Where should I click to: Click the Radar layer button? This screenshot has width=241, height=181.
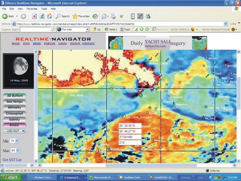[x=15, y=125]
